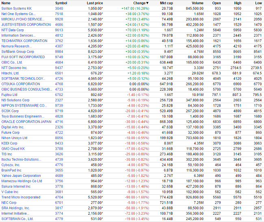Open BrainPad Inc link
264x222 pixels.
click(11, 170)
